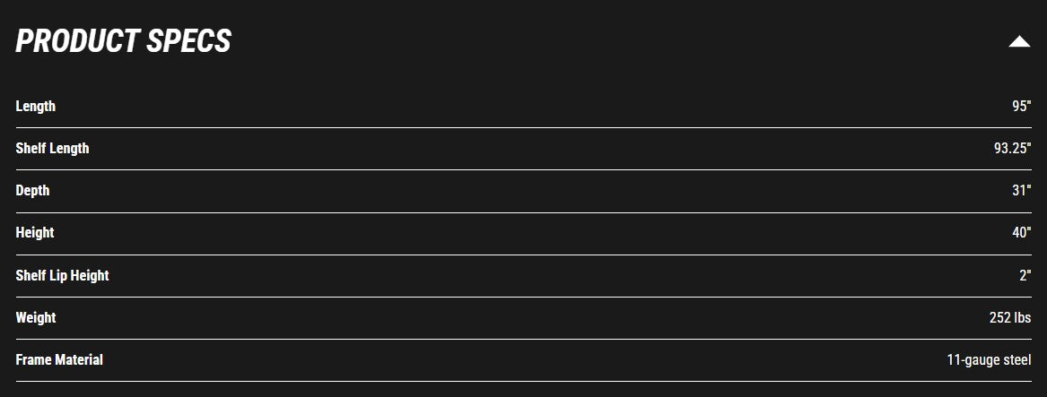Screen dimensions: 1047x397
Task: Click the 2" shelf lip value
Action: click(x=1025, y=275)
